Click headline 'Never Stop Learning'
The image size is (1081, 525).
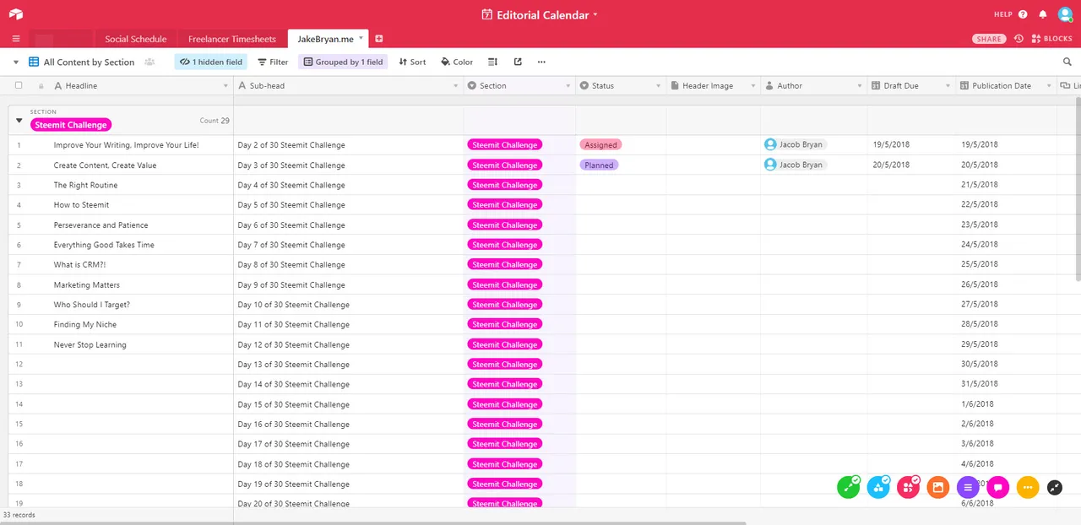click(x=90, y=344)
